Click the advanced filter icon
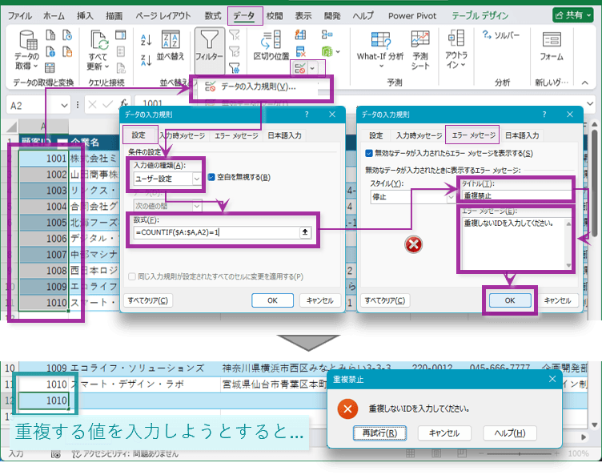602x475 pixels. tap(235, 68)
